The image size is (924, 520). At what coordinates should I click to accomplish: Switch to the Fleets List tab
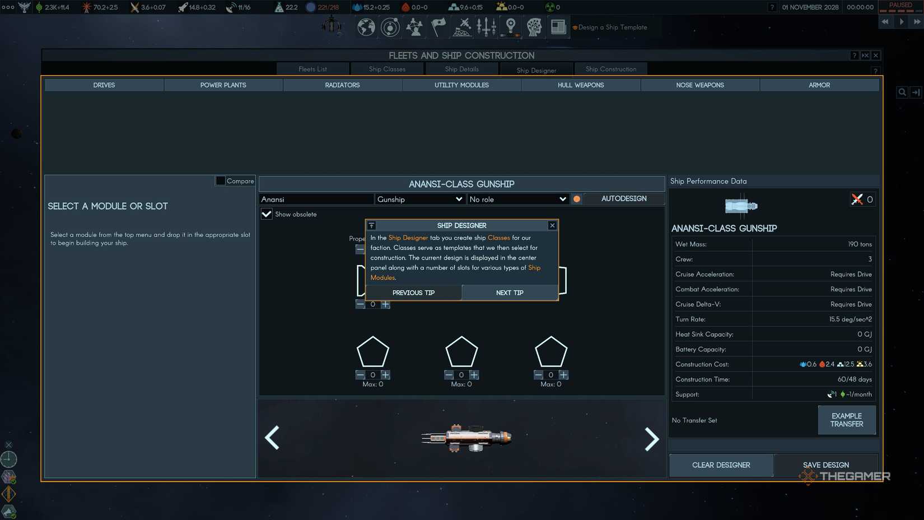(x=311, y=68)
